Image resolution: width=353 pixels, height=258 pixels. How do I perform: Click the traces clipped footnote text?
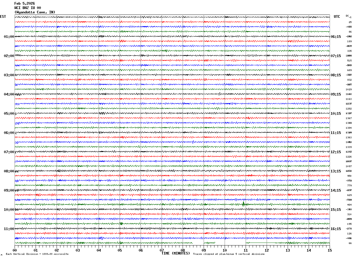click(229, 254)
